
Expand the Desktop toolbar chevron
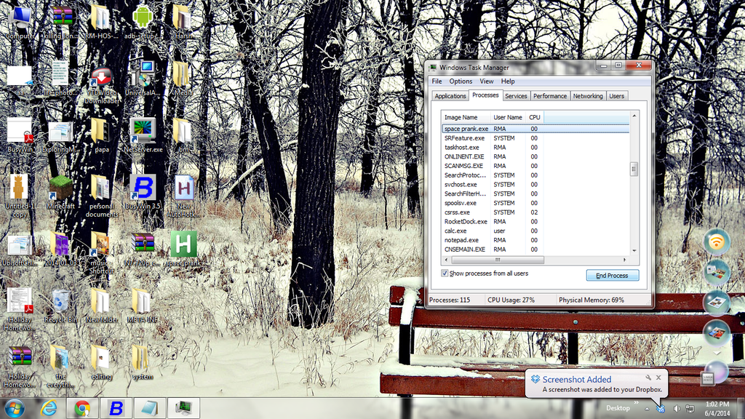[636, 402]
